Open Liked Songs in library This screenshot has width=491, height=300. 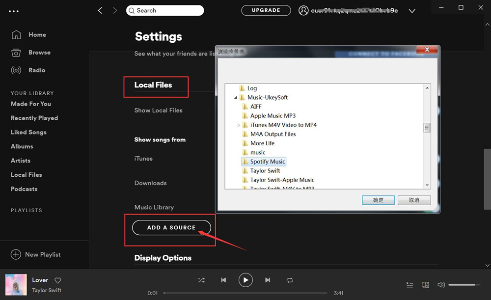pos(28,132)
